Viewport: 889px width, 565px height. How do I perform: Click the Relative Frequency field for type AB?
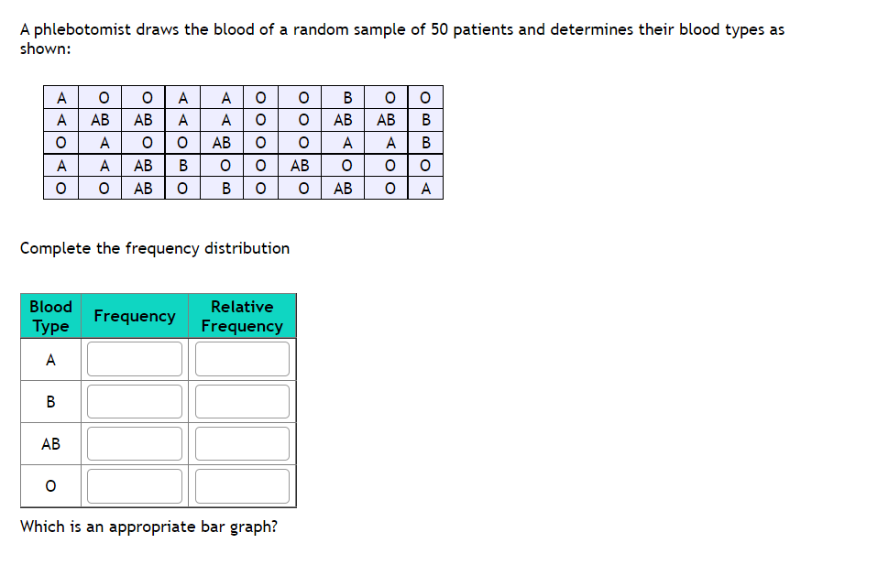pyautogui.click(x=241, y=443)
